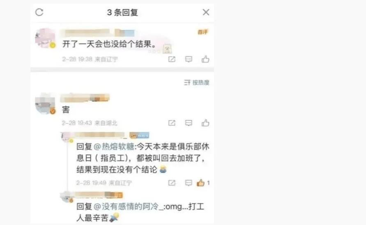This screenshot has height=225, width=366.
Task: Forward the 害 reply via share icon
Action: 172,123
